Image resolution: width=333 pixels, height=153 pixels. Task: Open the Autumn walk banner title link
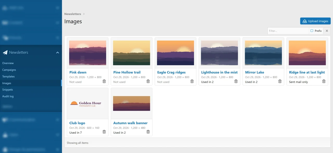(130, 123)
